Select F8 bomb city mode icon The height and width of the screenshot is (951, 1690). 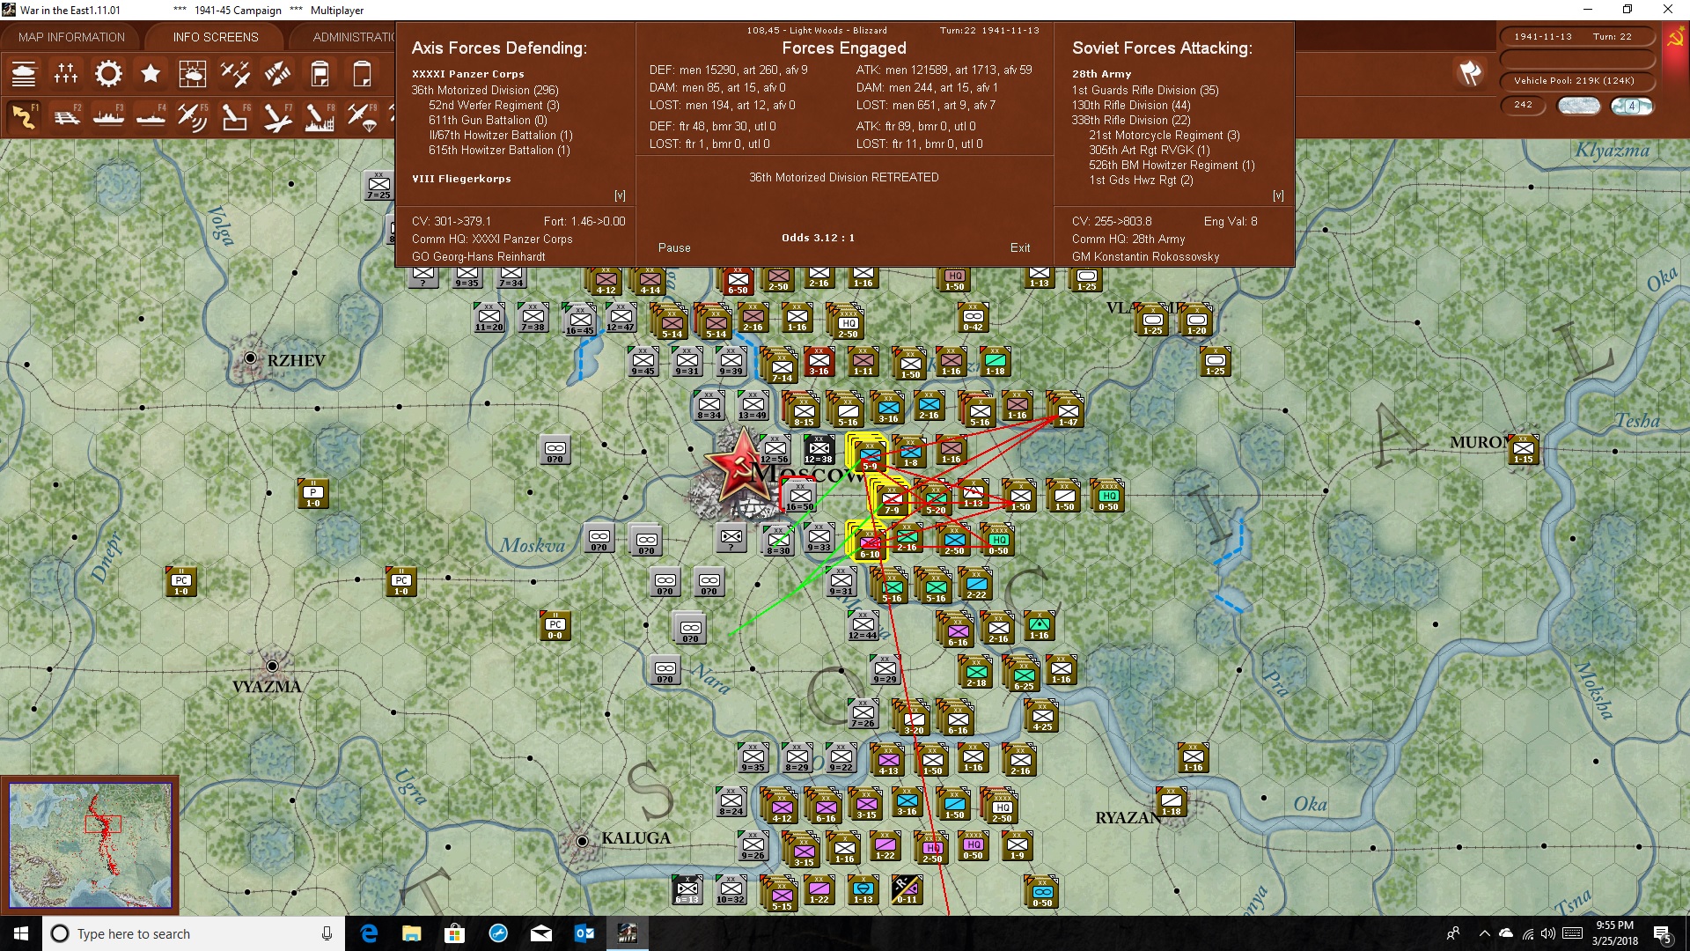click(x=320, y=116)
